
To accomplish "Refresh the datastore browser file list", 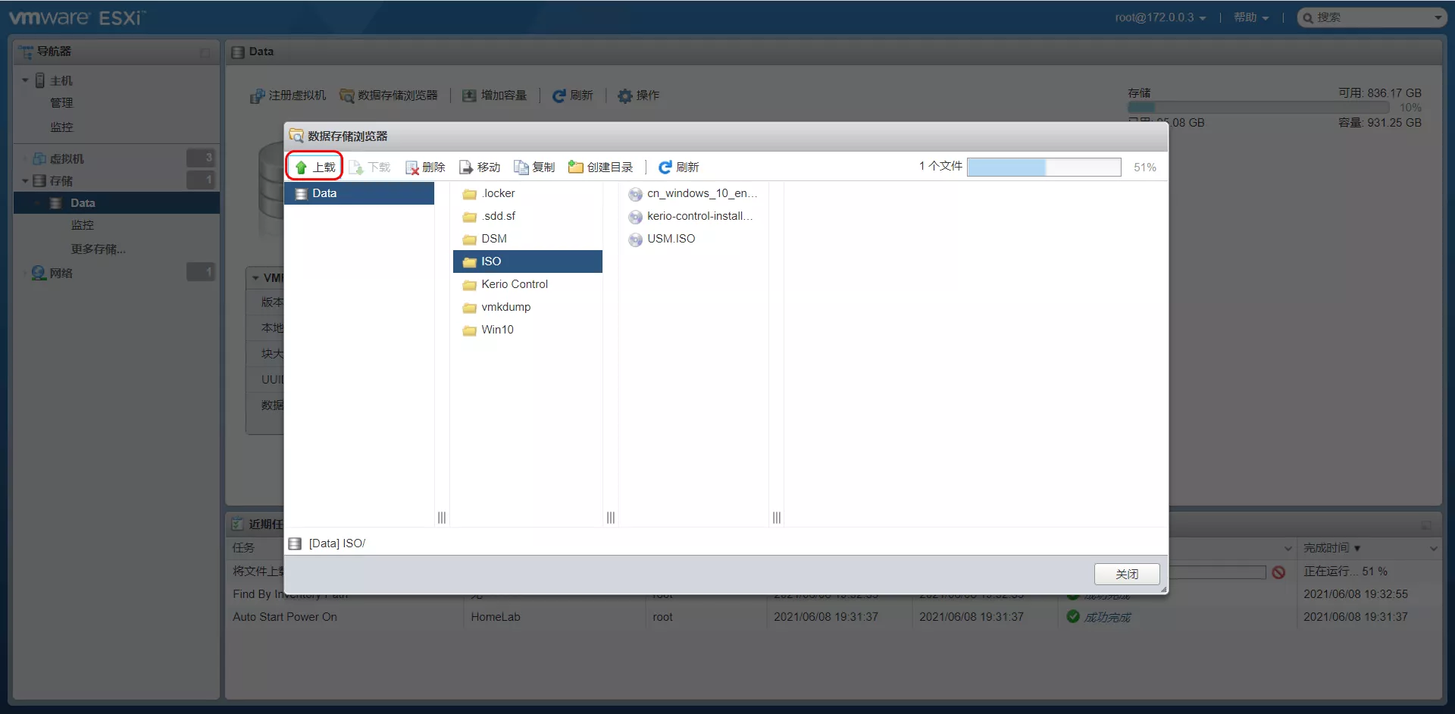I will tap(678, 168).
